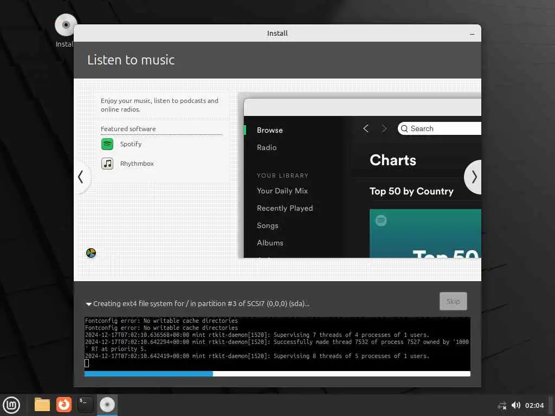Click the Rhythmbox music note icon
The height and width of the screenshot is (416, 555).
[107, 164]
